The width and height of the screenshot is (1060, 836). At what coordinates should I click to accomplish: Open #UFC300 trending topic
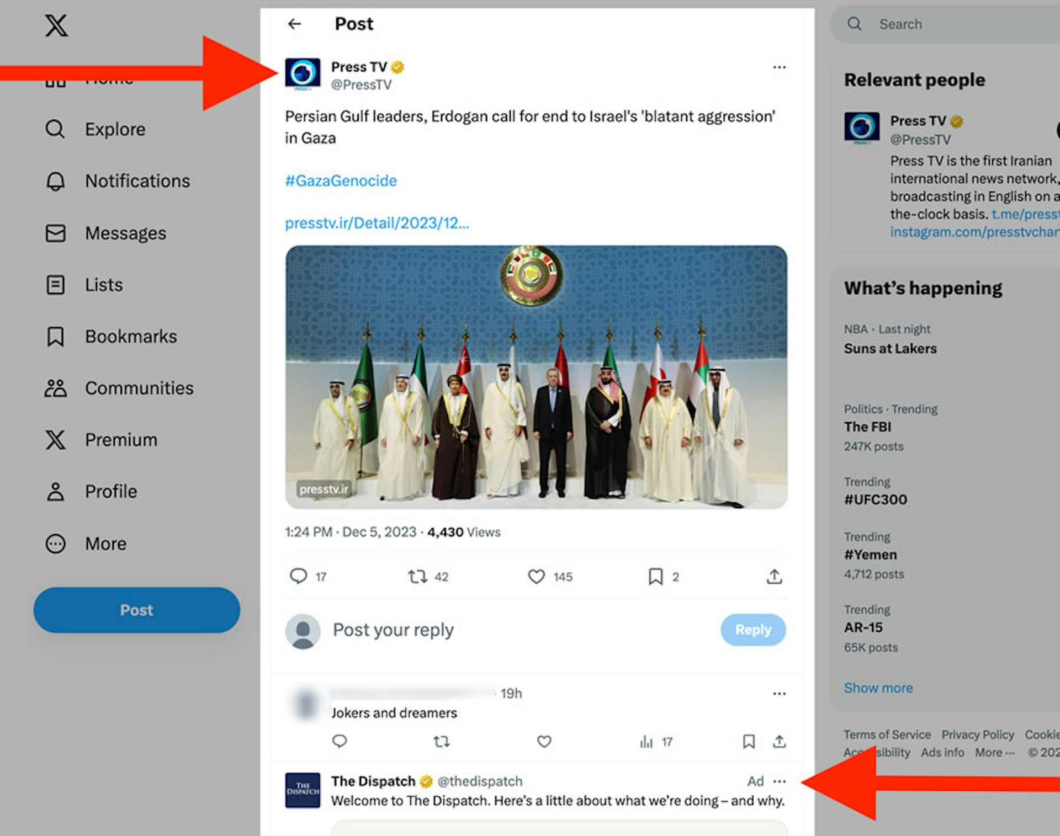pyautogui.click(x=875, y=499)
